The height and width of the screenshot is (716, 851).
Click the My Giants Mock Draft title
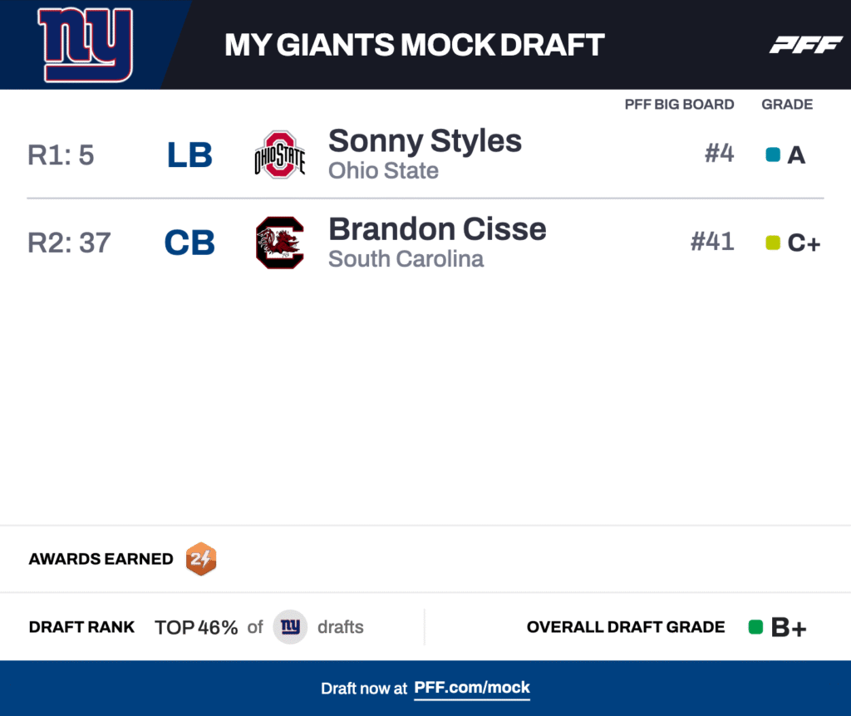414,45
